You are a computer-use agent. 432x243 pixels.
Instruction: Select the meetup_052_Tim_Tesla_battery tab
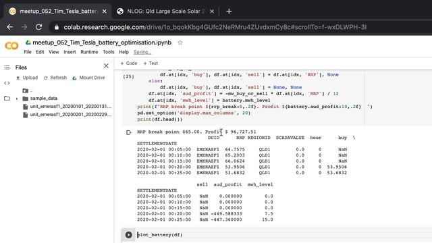(58, 11)
